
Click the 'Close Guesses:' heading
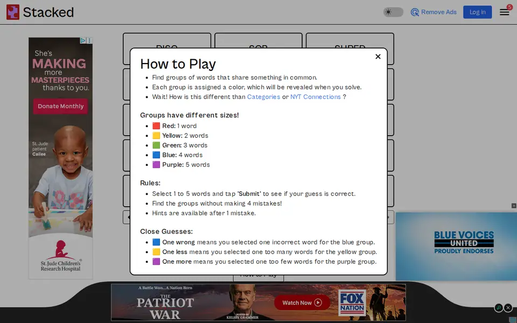click(x=166, y=231)
